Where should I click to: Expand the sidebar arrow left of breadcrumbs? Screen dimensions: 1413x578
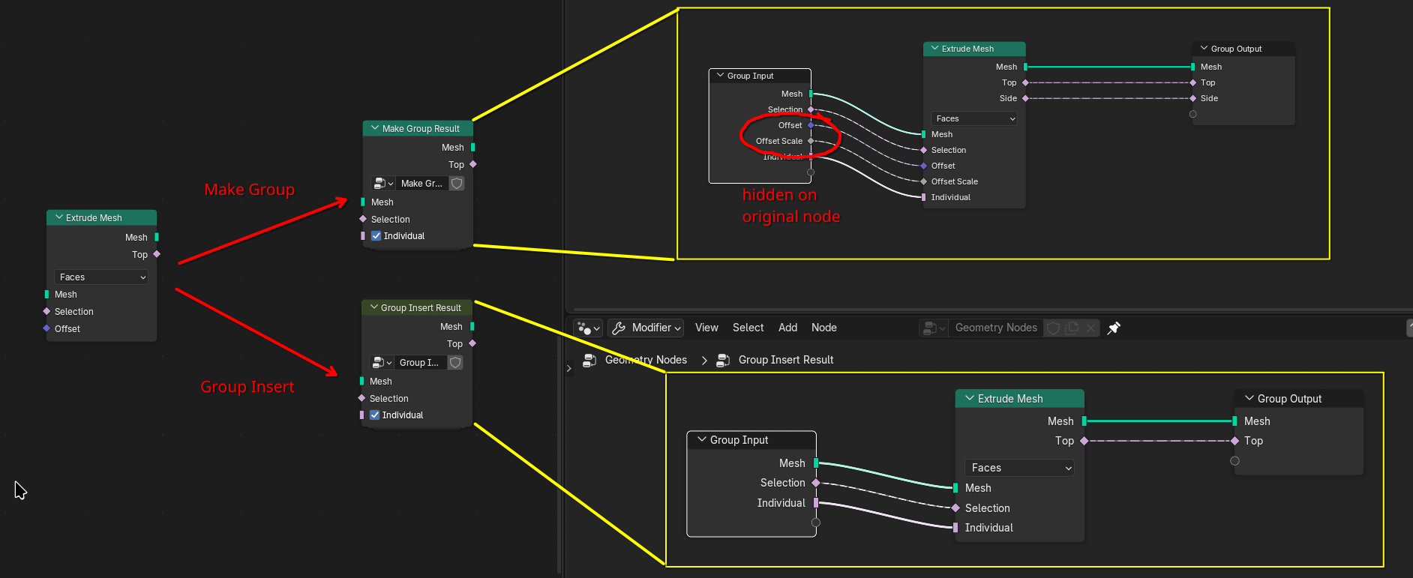tap(569, 368)
